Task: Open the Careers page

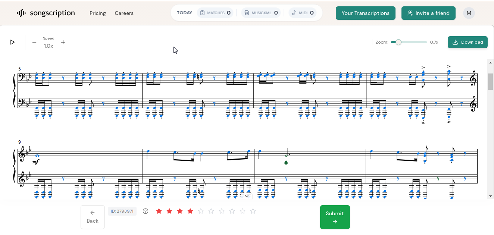Action: coord(124,13)
